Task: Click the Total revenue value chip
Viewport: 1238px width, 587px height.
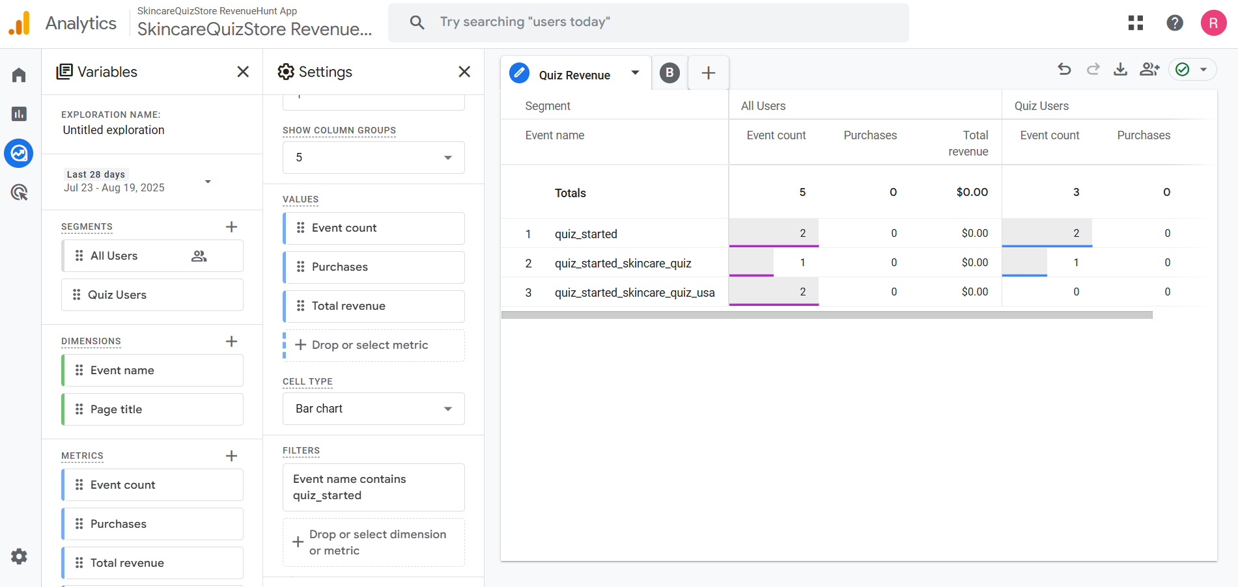Action: pos(374,307)
